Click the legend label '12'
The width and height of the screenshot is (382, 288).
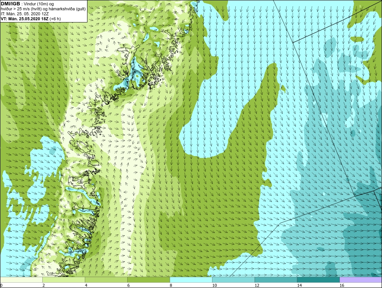257,285
